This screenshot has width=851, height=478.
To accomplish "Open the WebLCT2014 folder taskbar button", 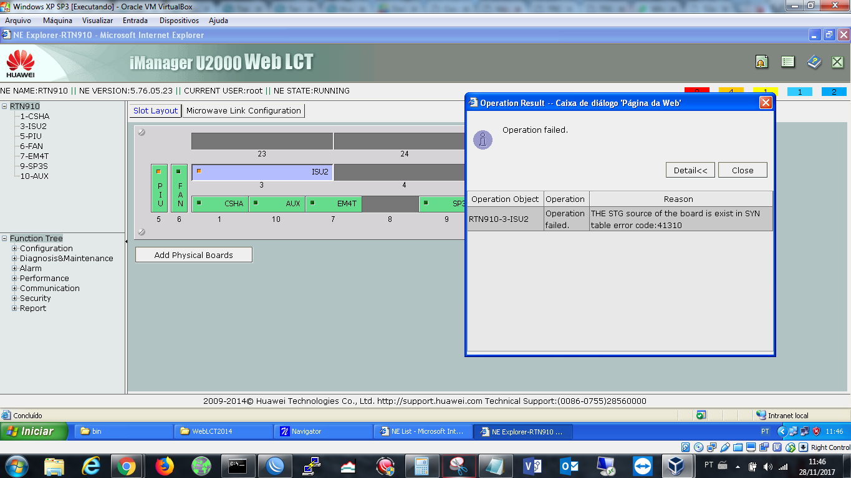I will 223,431.
